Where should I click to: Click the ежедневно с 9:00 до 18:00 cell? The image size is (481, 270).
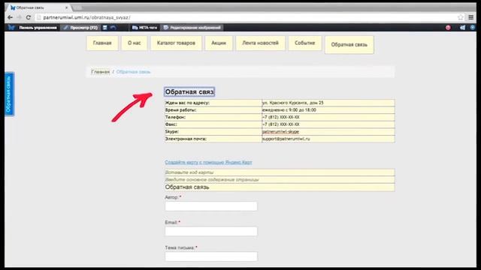[x=328, y=110]
